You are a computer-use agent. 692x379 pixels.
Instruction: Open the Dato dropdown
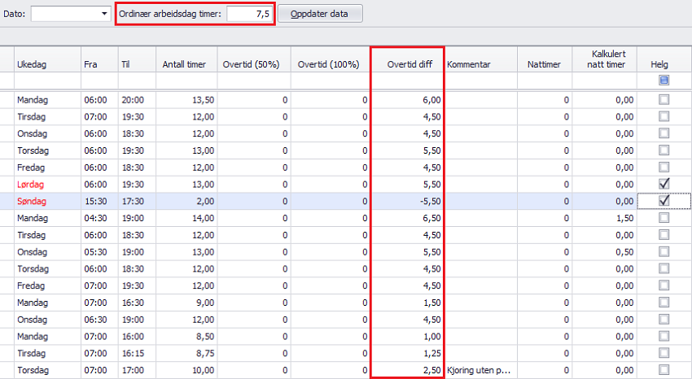[103, 15]
